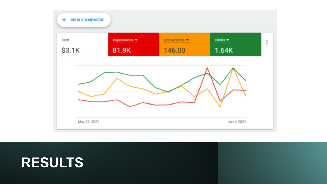
Task: Open the Impressions dropdown arrow
Action: [136, 40]
